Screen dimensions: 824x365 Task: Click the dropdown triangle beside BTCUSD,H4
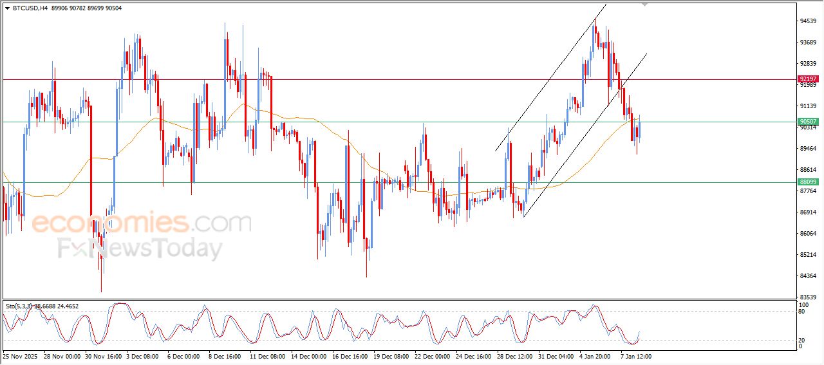(x=7, y=8)
